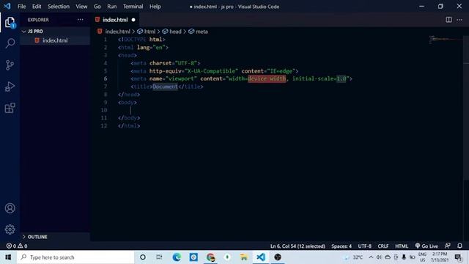The height and width of the screenshot is (264, 469).
Task: Click the 32°C weather widget on taskbar
Action: pyautogui.click(x=353, y=257)
